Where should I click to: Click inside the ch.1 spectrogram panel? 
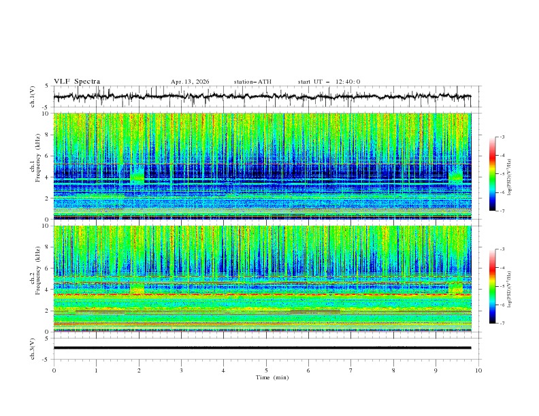coord(262,166)
